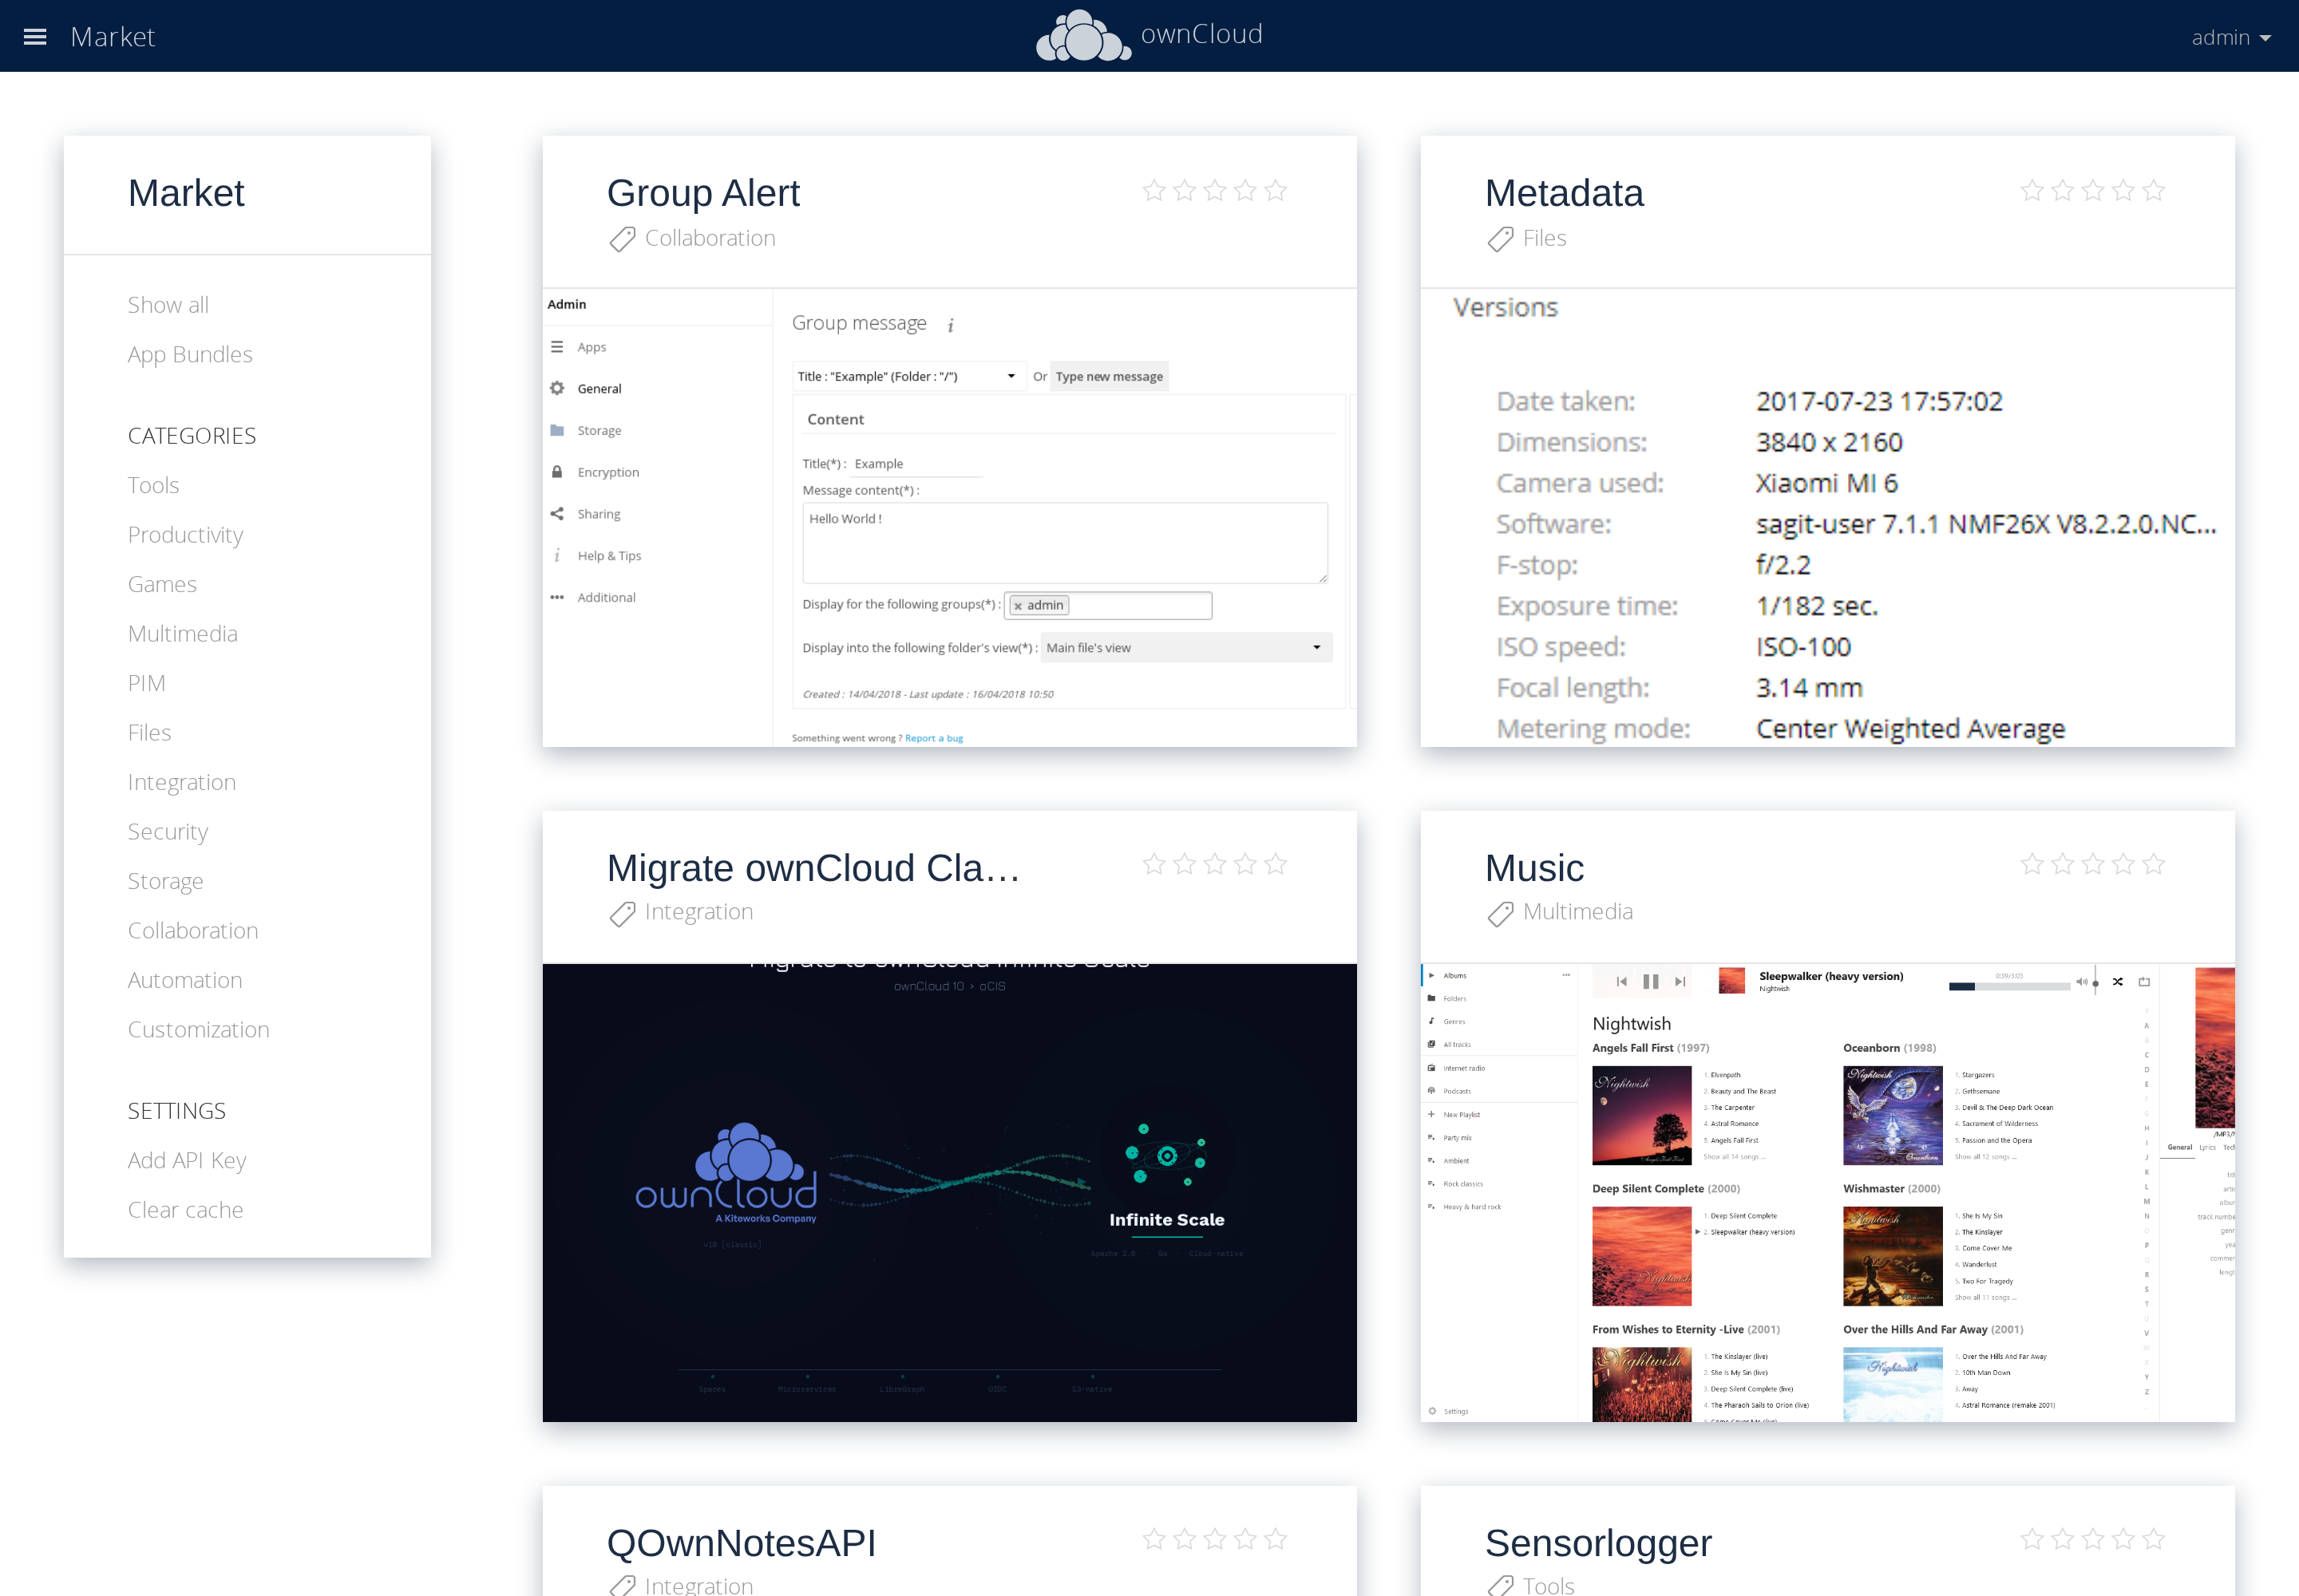2299x1596 pixels.
Task: Click fifth rating star on Metadata
Action: tap(2153, 190)
